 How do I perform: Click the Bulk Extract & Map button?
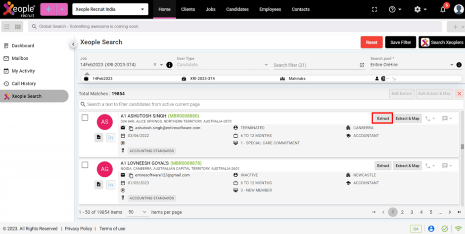click(434, 93)
